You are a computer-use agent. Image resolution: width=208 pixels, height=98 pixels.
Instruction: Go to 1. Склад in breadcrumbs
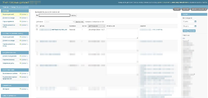(12, 7)
